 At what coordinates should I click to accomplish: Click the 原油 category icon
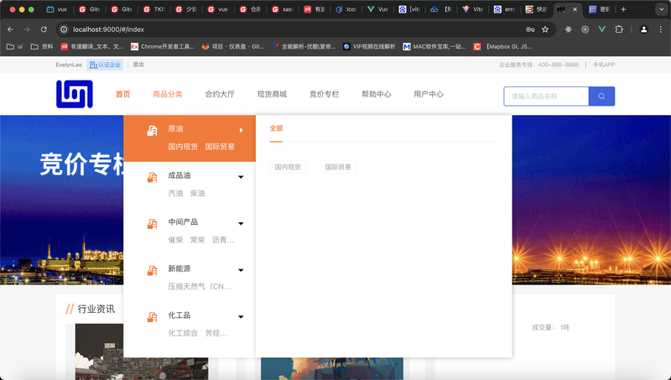(152, 131)
